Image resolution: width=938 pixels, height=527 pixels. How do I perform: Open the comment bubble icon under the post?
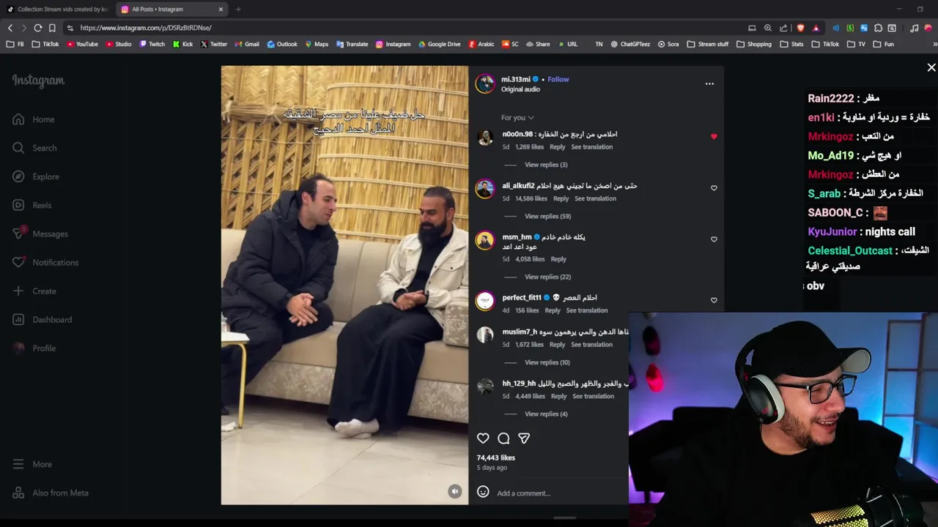[503, 438]
